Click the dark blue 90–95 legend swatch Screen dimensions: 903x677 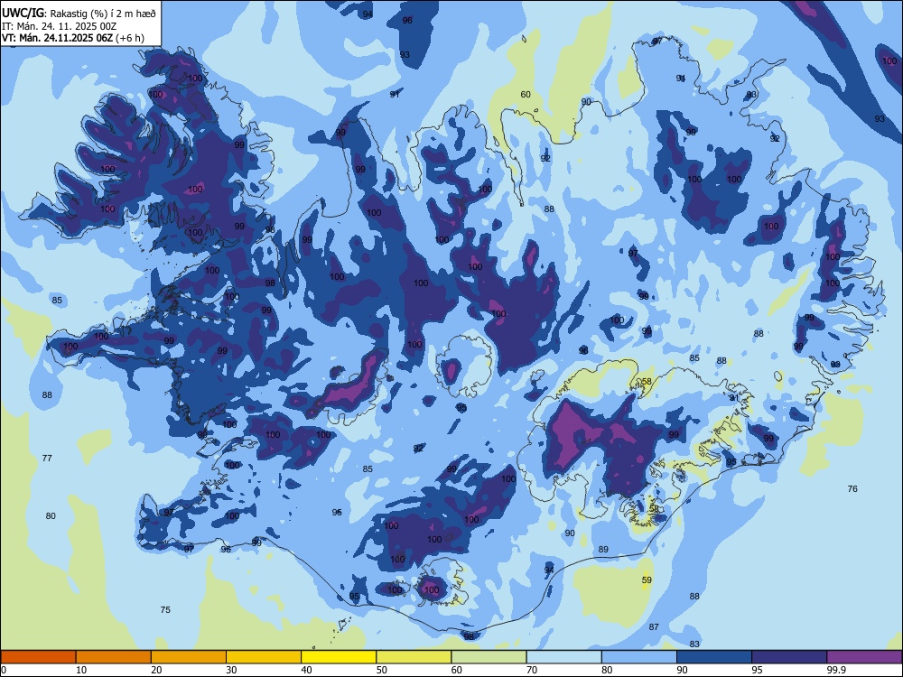pos(714,657)
